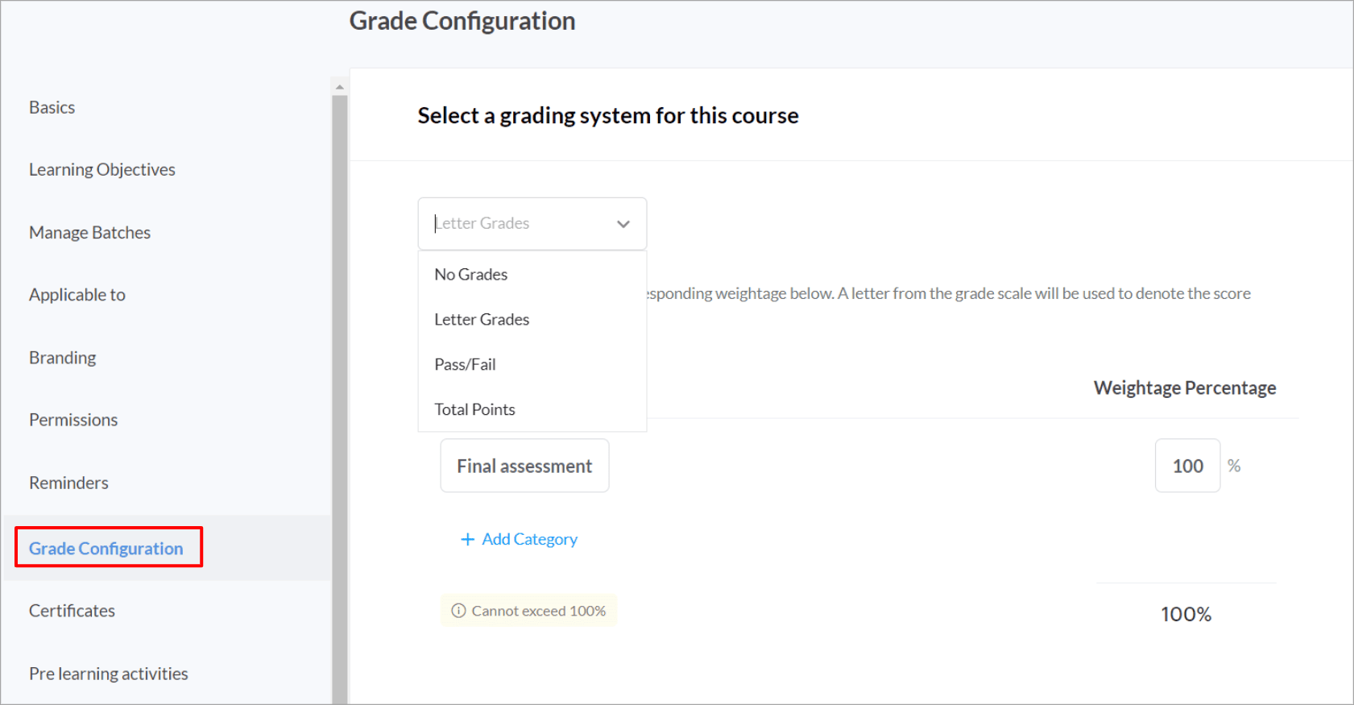The height and width of the screenshot is (705, 1354).
Task: Select No Grades from the dropdown list
Action: [471, 275]
